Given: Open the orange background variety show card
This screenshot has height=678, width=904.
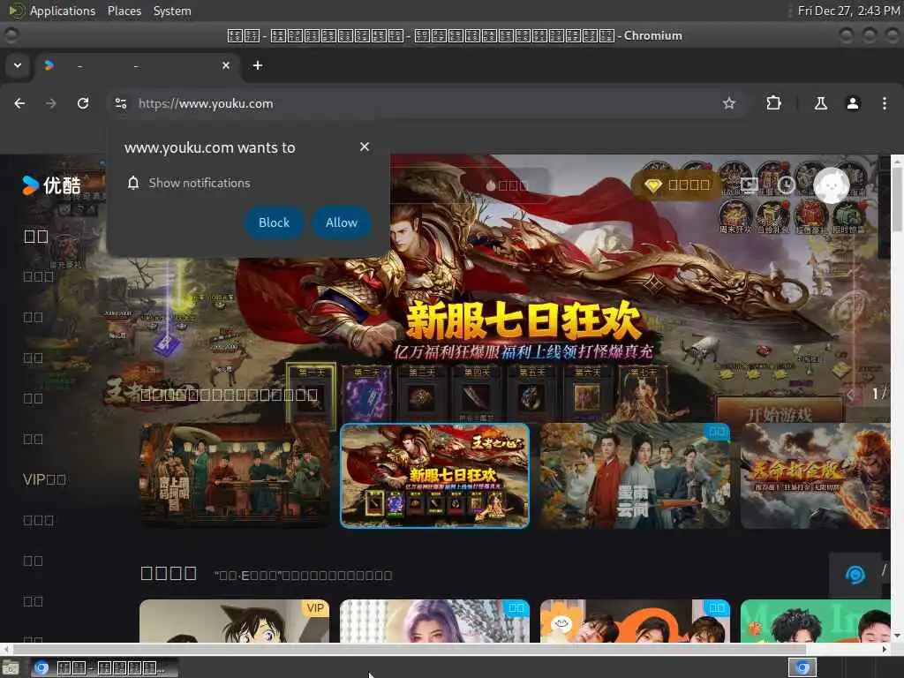Looking at the screenshot, I should coord(635,621).
